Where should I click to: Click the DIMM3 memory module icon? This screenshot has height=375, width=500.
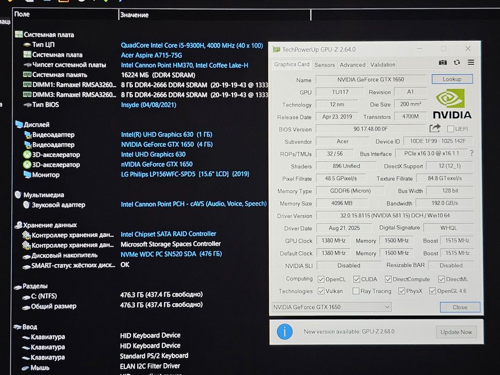[27, 94]
